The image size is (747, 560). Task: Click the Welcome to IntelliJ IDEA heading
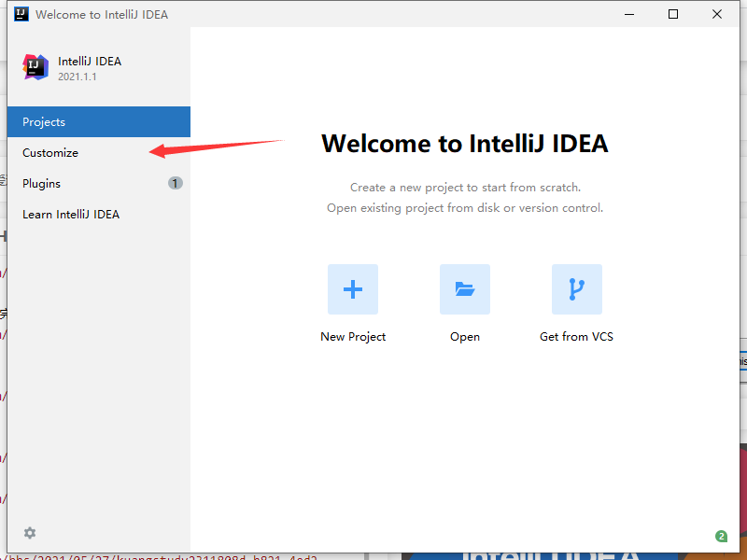point(464,144)
